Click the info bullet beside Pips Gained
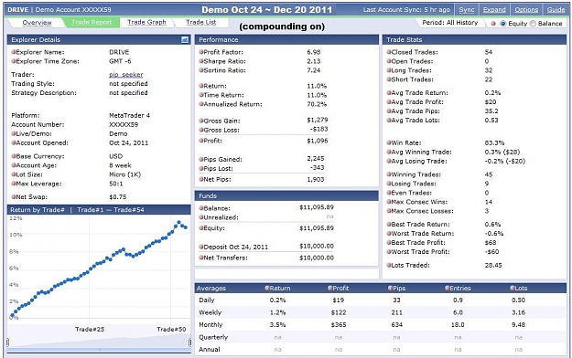Viewport: 572px width, 358px height. [201, 159]
